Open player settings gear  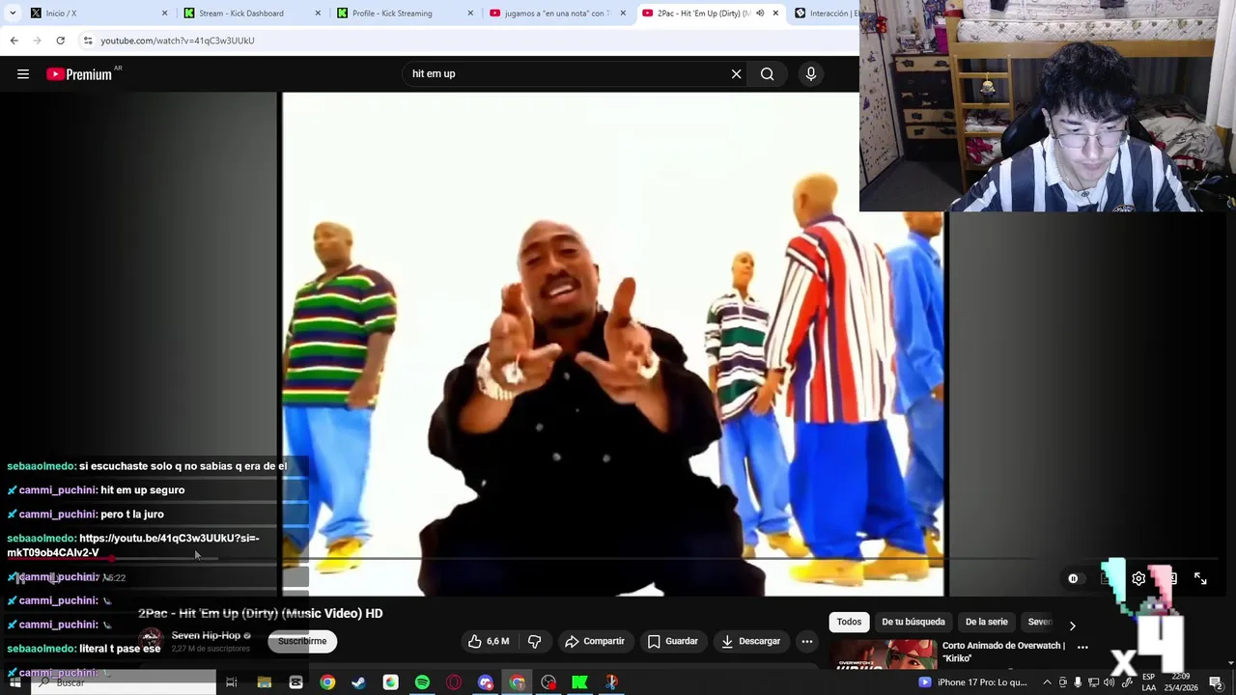click(x=1138, y=579)
